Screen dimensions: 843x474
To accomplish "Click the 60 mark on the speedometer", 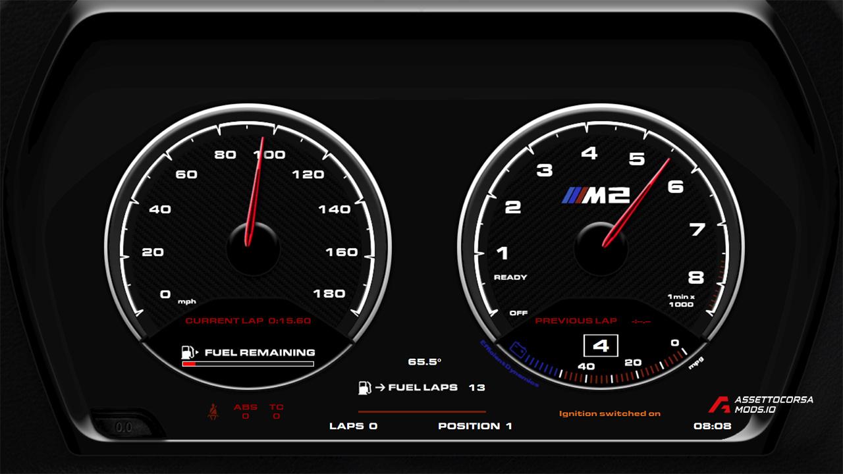I will [186, 174].
